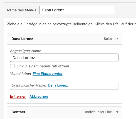This screenshot has height=119, width=136.
Task: Click the 'Individueller Link' type label
Action: click(98, 112)
